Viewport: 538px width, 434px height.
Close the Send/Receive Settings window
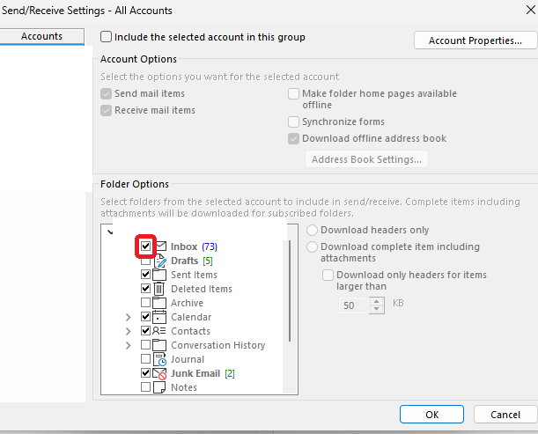(x=530, y=10)
